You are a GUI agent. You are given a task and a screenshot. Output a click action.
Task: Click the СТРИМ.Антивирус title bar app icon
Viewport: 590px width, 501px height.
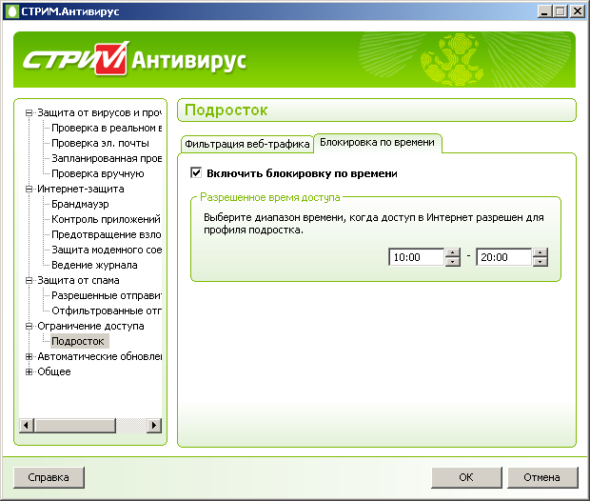(x=12, y=11)
